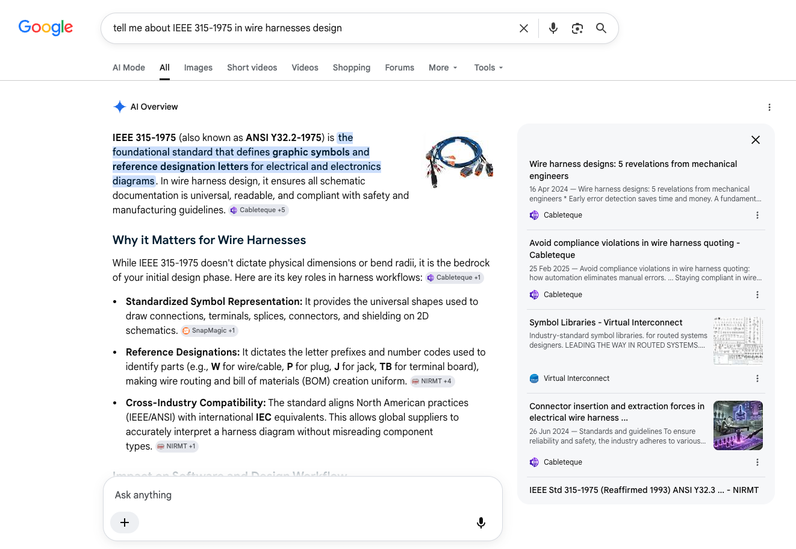Viewport: 796px width, 549px height.
Task: Click the 'Cableteque +5' source chip
Action: coord(258,210)
